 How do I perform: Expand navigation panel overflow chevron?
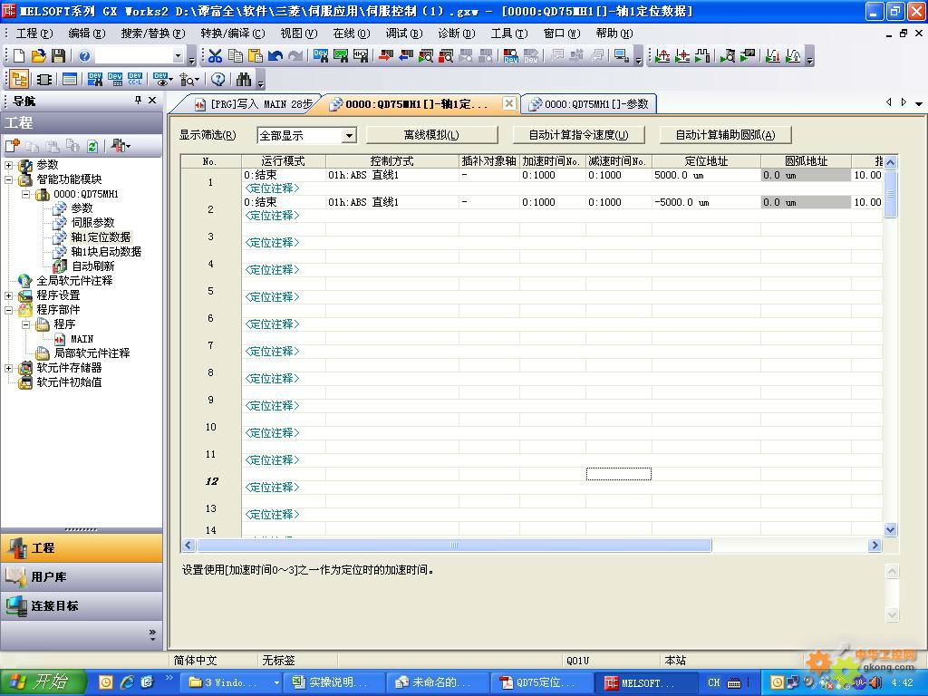(152, 635)
